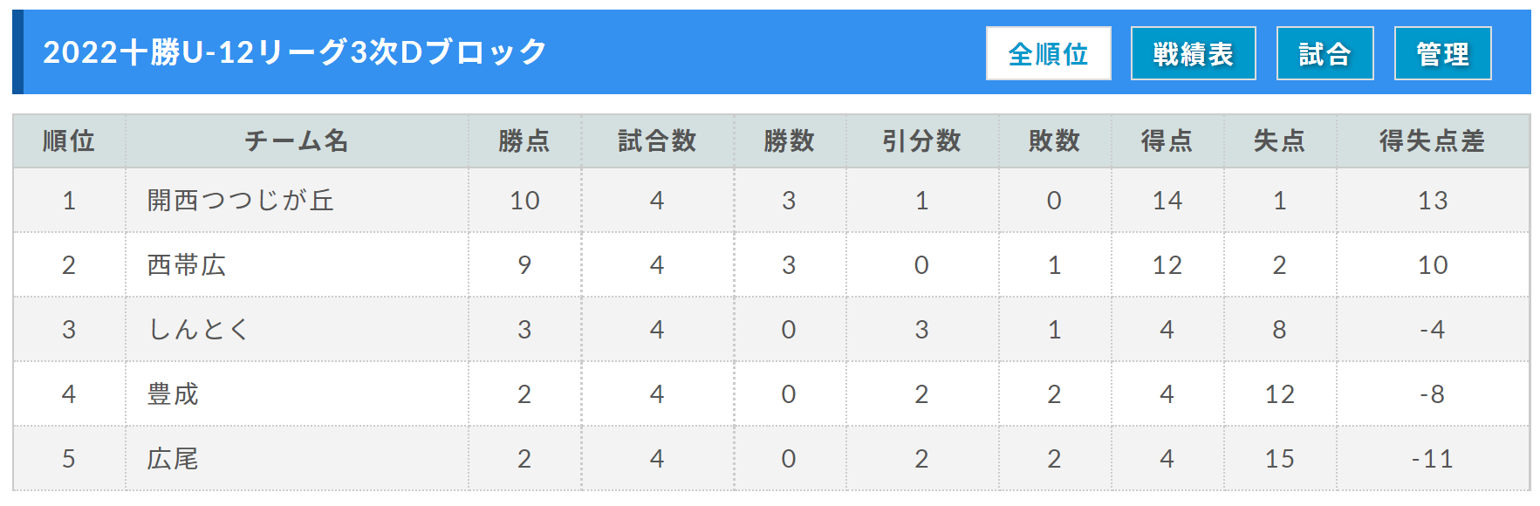The width and height of the screenshot is (1540, 506).
Task: Select the 2022十勝U-12リーグ3次Dブロック title
Action: pyautogui.click(x=295, y=52)
